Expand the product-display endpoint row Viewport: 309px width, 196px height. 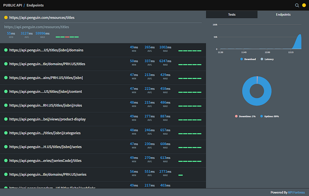coord(46,119)
